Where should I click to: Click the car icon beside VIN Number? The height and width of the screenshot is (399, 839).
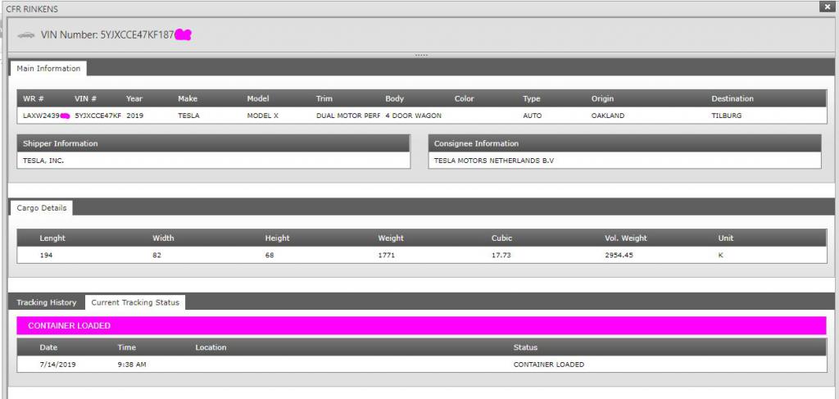click(26, 35)
